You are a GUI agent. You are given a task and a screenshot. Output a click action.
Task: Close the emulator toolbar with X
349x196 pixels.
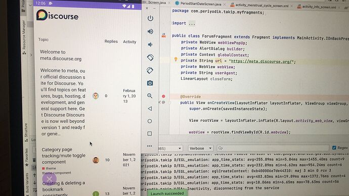tap(147, 8)
